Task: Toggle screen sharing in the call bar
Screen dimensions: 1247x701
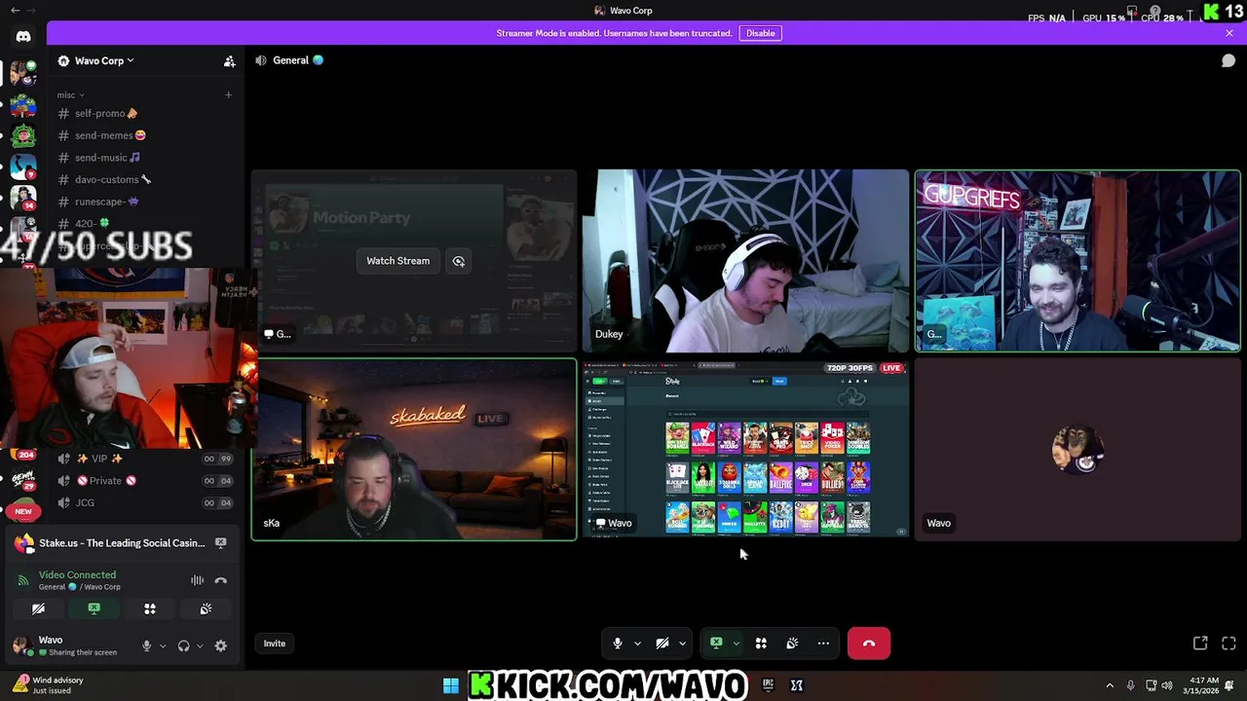Action: coord(716,644)
